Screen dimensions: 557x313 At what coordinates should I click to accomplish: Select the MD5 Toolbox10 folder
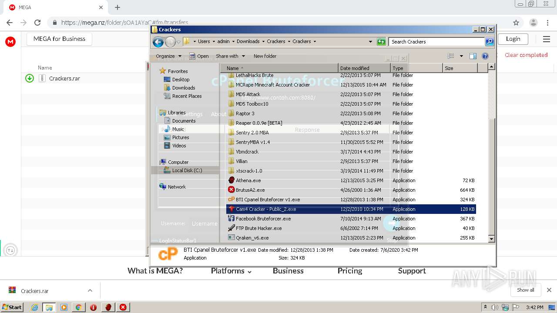[252, 104]
